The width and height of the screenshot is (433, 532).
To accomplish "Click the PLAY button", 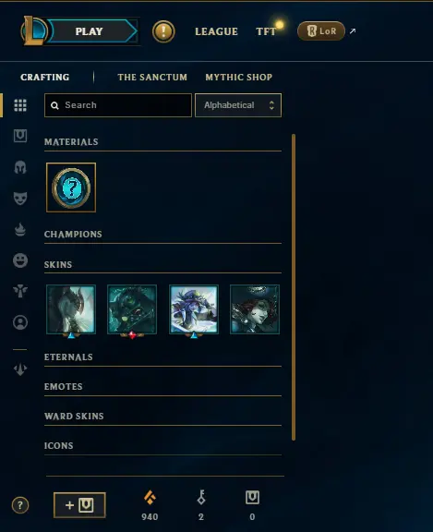I will click(x=91, y=31).
